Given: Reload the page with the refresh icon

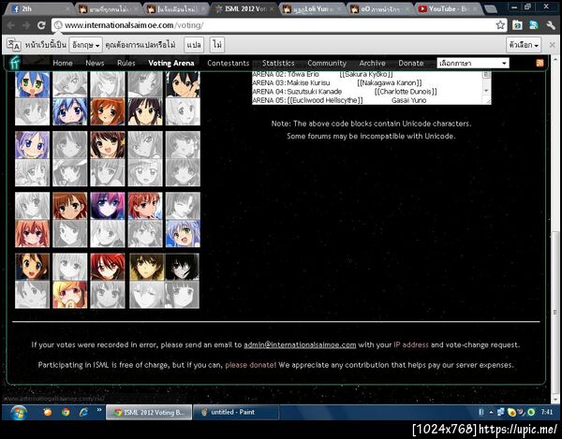Looking at the screenshot, I should [41, 25].
